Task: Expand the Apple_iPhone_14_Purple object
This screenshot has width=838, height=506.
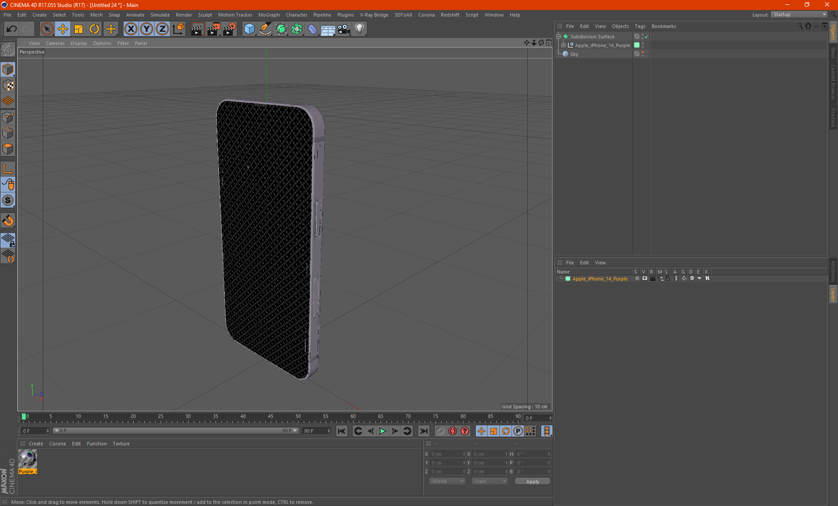Action: (563, 45)
